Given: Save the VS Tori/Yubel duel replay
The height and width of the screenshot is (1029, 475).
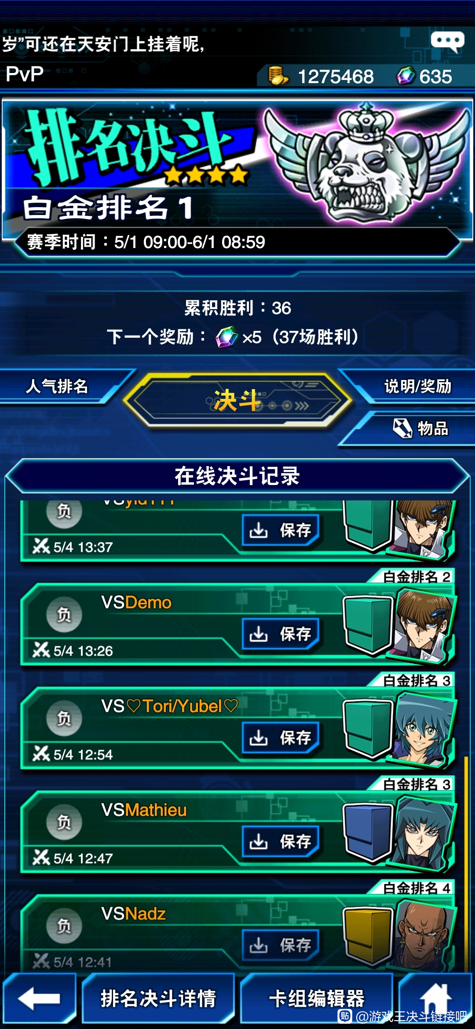Looking at the screenshot, I should (x=281, y=737).
